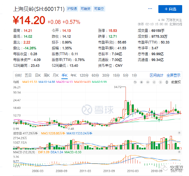Click the volume MA10:1533.24万手 label
Viewport: 189px width, 176px height.
pos(79,133)
